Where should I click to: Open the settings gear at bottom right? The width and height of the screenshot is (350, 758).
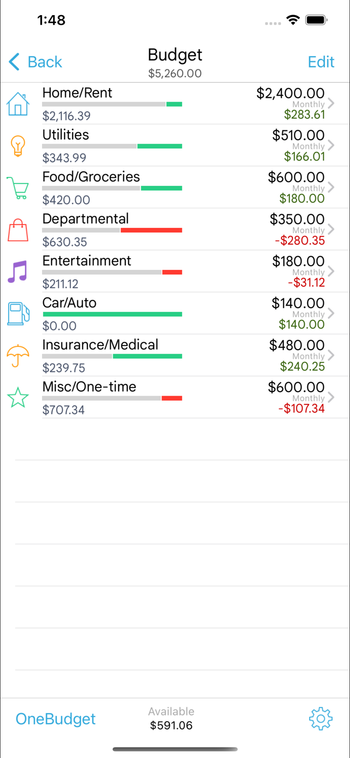(320, 719)
